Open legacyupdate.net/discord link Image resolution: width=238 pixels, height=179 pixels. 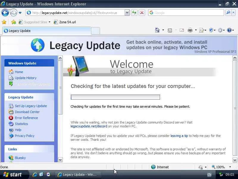click(x=89, y=126)
